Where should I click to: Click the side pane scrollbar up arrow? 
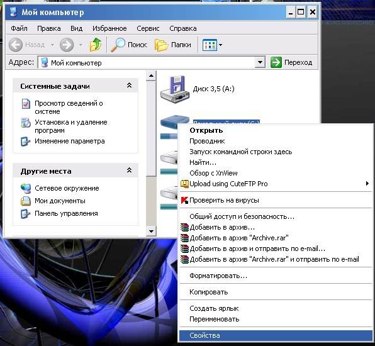[x=151, y=75]
